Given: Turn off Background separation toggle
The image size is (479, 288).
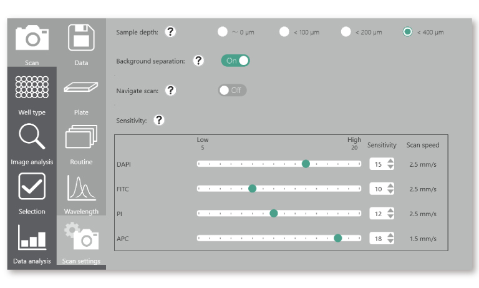Looking at the screenshot, I should pyautogui.click(x=235, y=61).
